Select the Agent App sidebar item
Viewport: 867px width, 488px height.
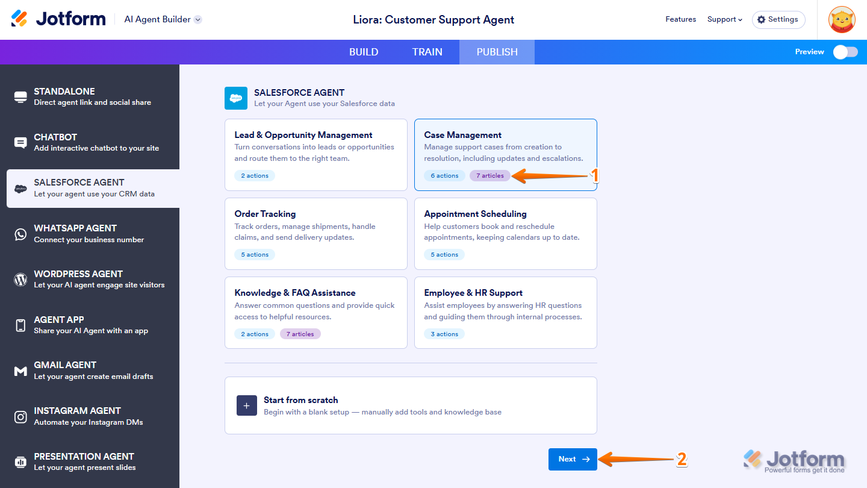click(x=90, y=325)
